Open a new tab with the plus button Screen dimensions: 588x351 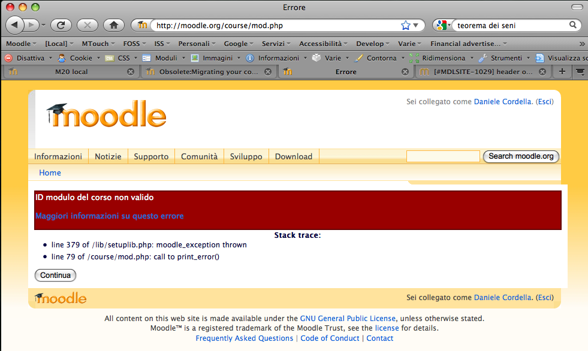coord(562,71)
